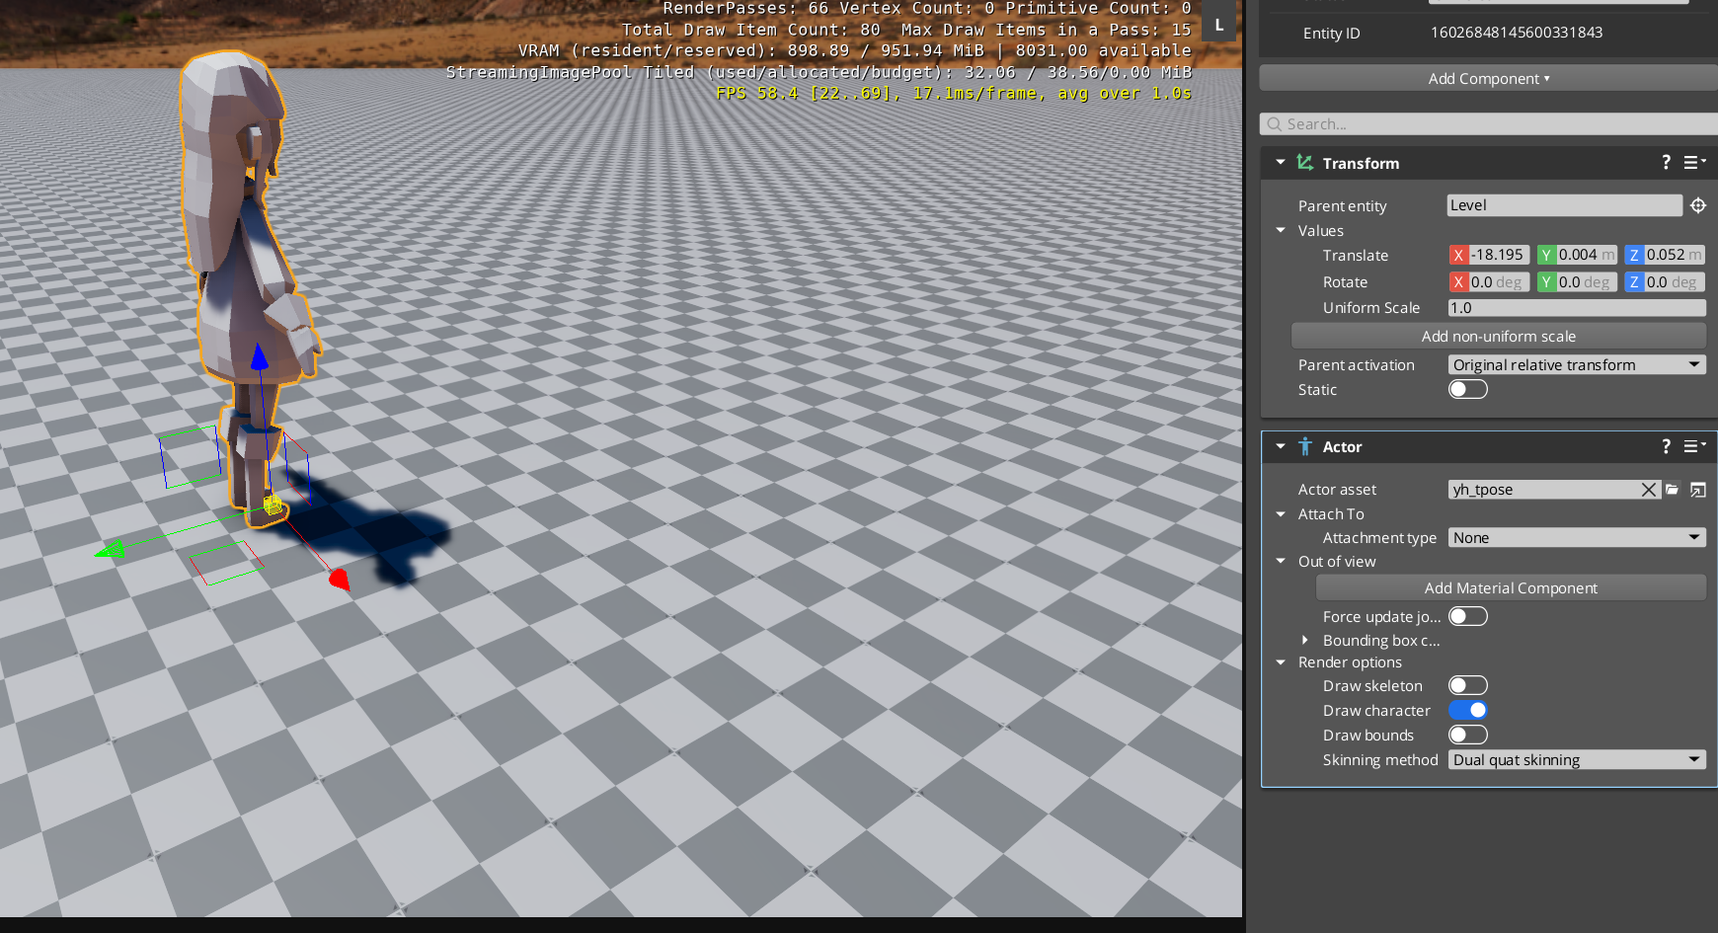Click Add non-uniform scale
Image resolution: width=1718 pixels, height=933 pixels.
1498,336
